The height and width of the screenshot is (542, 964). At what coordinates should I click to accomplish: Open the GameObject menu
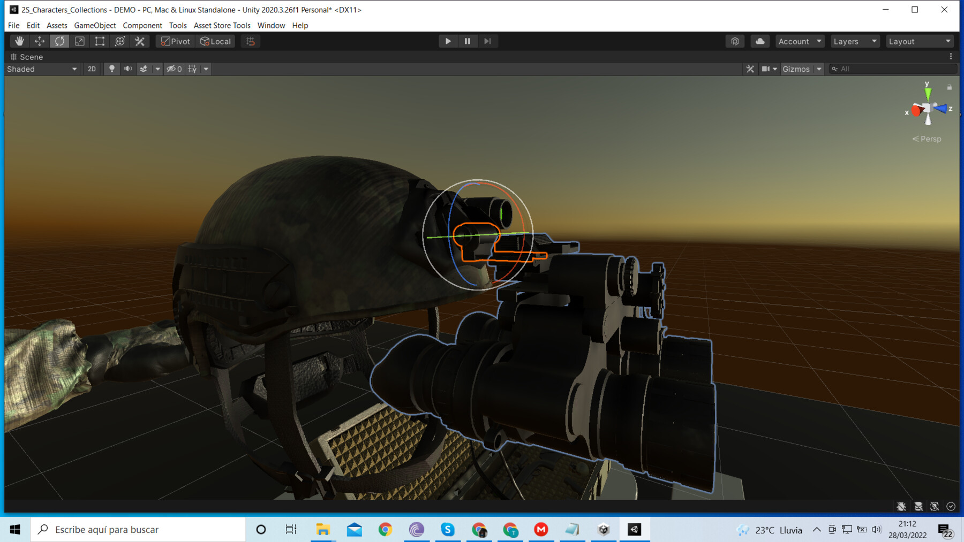point(95,25)
